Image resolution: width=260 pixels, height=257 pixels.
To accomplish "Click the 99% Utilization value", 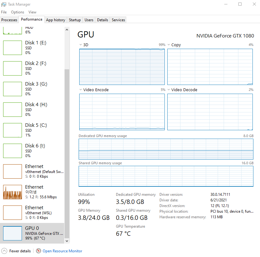I will pos(84,202).
